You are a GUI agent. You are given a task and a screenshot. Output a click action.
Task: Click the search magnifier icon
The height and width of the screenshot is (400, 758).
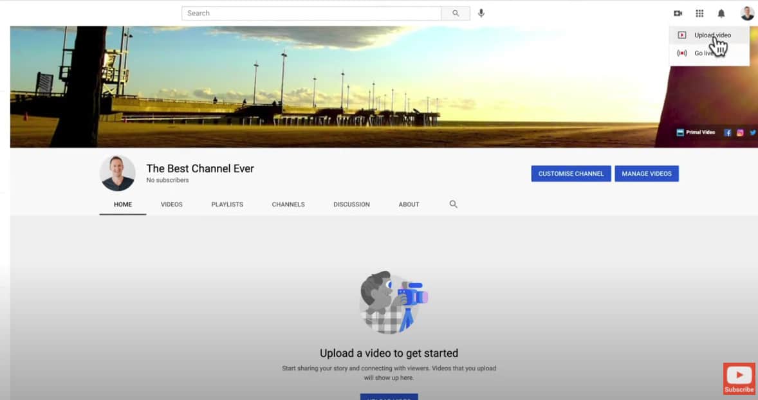point(456,13)
